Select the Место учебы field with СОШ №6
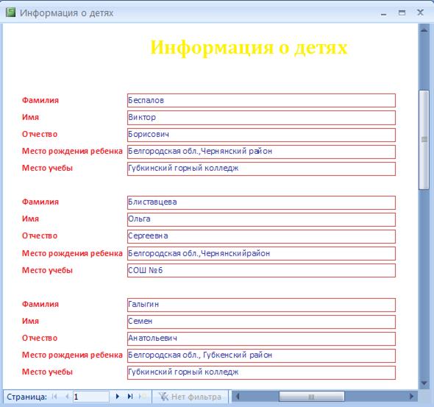 coord(261,270)
